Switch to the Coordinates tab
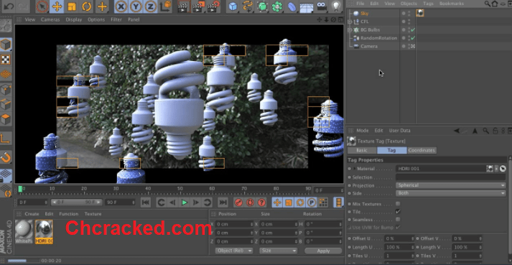Image resolution: width=512 pixels, height=265 pixels. (x=422, y=150)
